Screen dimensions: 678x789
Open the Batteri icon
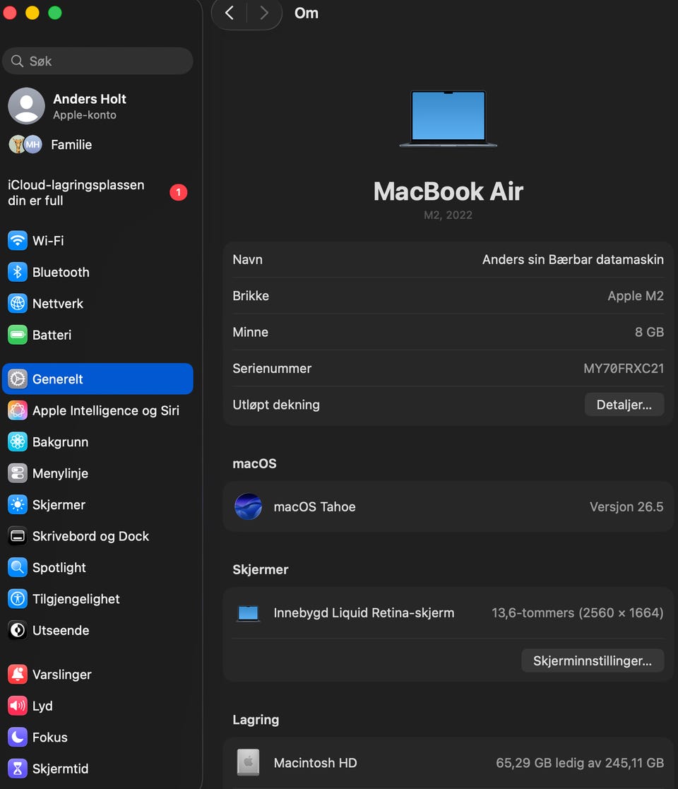coord(18,335)
